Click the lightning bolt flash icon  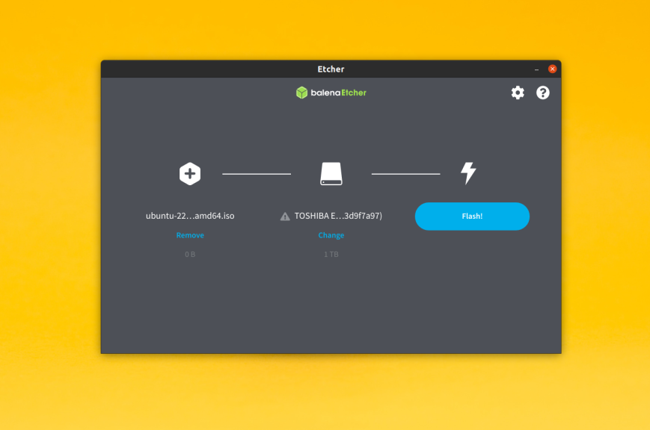pyautogui.click(x=468, y=173)
